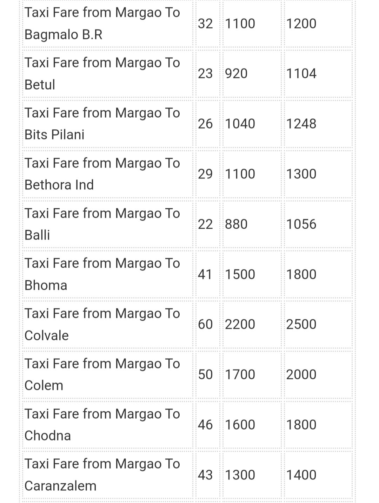Click the Margao To Colvale row

[x=187, y=325]
